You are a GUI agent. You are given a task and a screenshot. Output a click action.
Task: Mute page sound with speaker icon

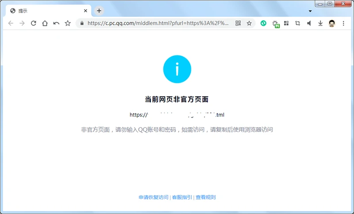pyautogui.click(x=309, y=23)
